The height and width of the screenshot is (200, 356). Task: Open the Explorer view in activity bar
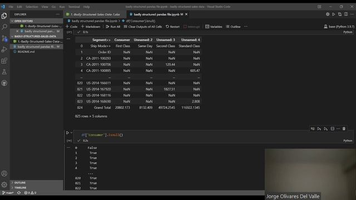pos(4,16)
